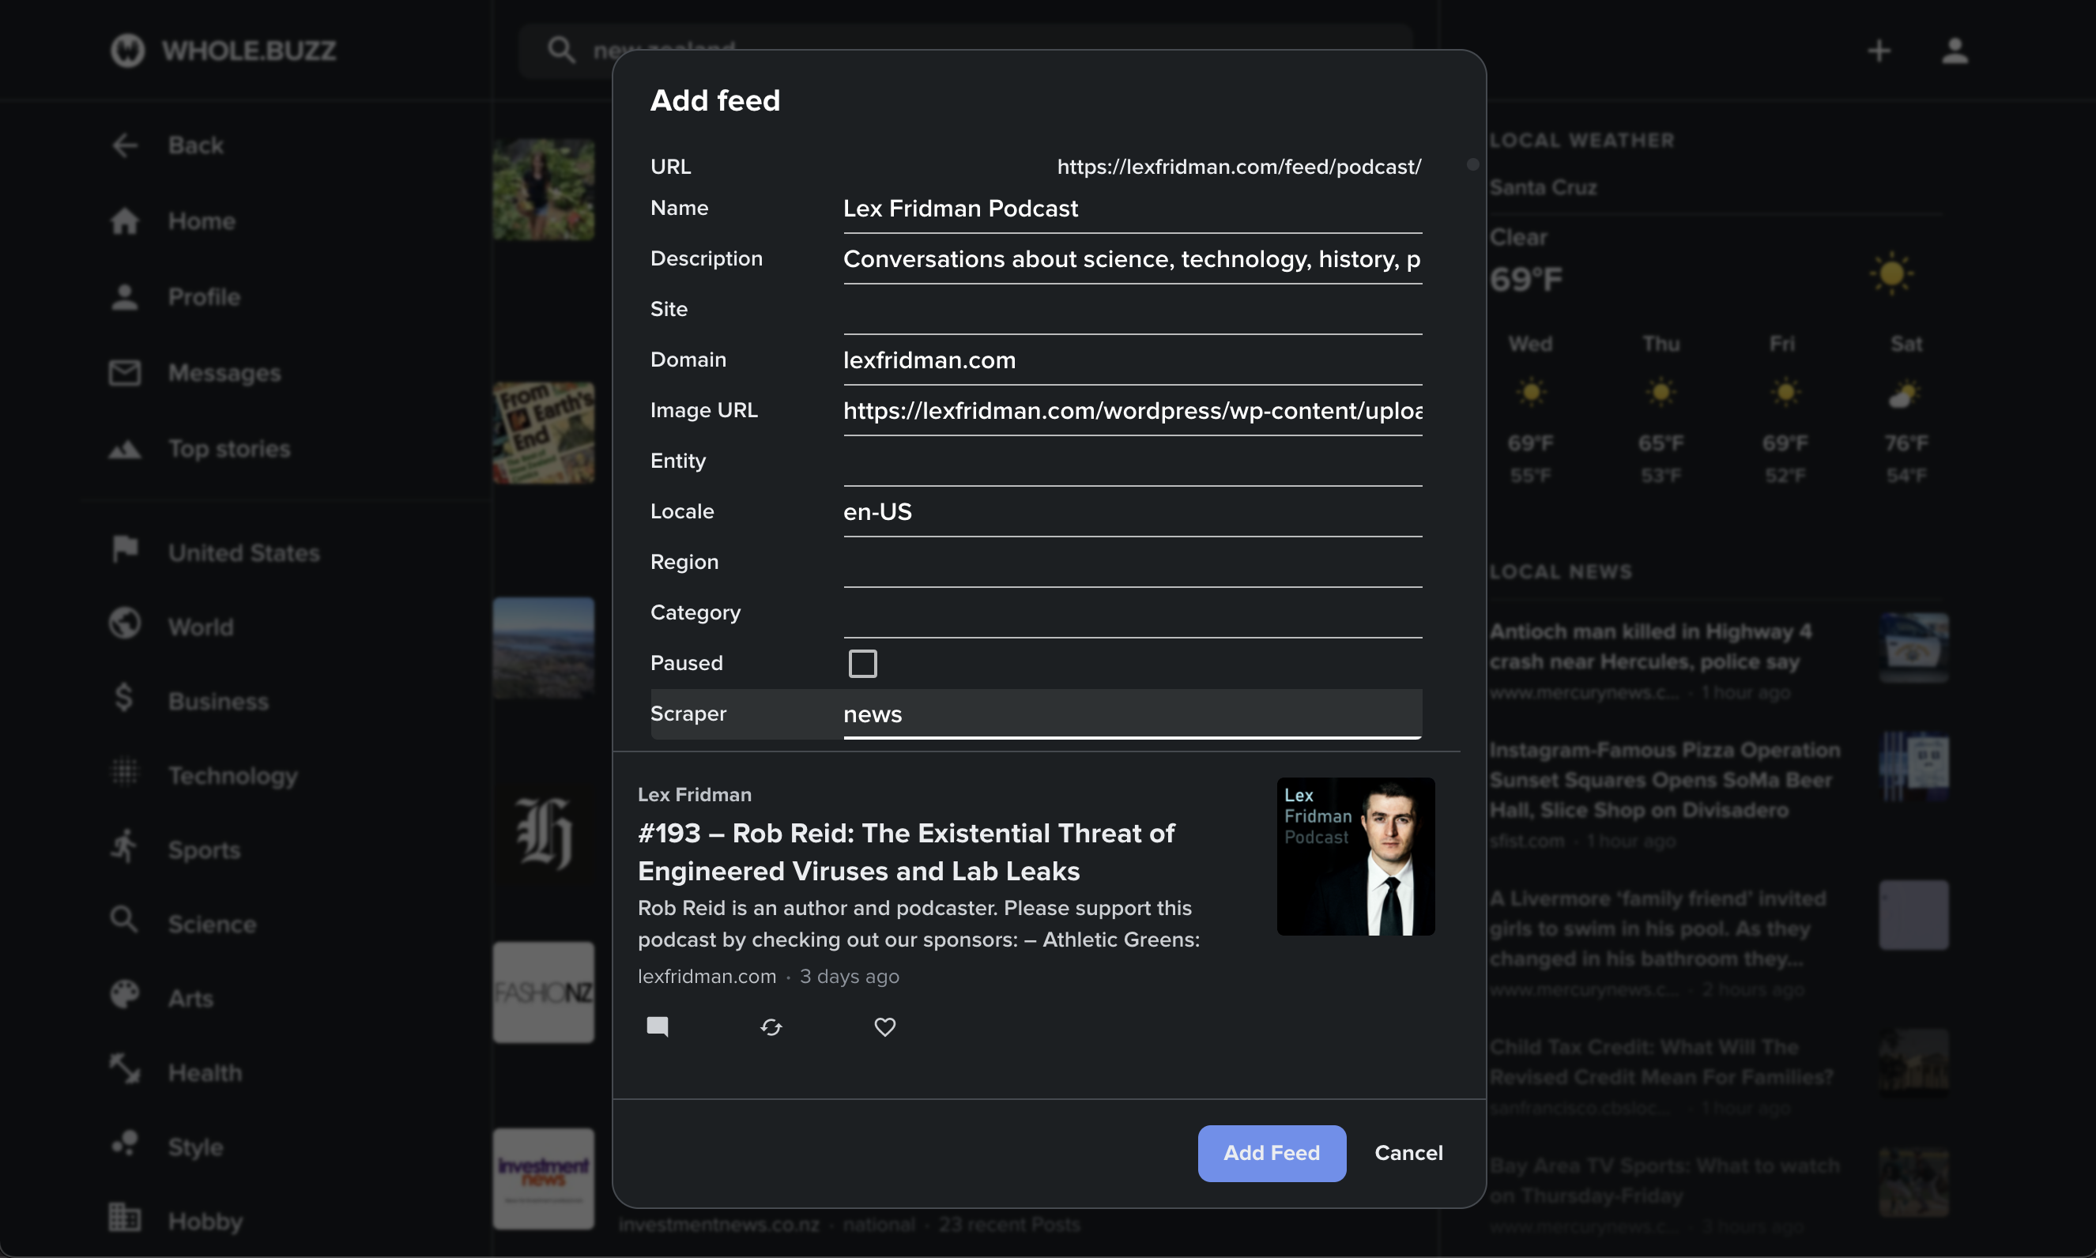Click the Health icon in sidebar
2096x1258 pixels.
coord(125,1068)
